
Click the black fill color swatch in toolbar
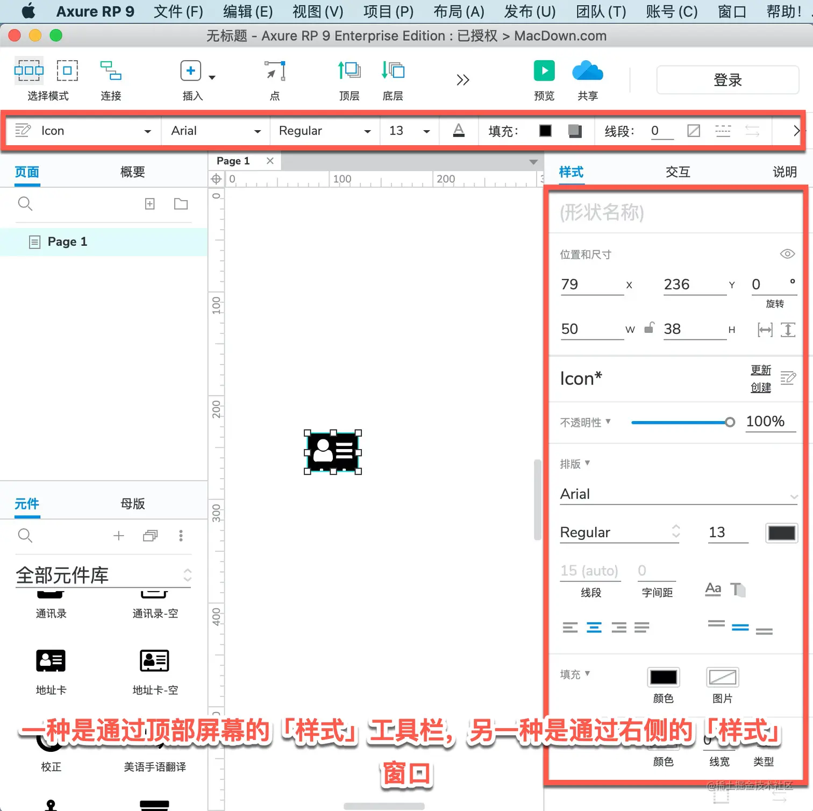pyautogui.click(x=545, y=131)
